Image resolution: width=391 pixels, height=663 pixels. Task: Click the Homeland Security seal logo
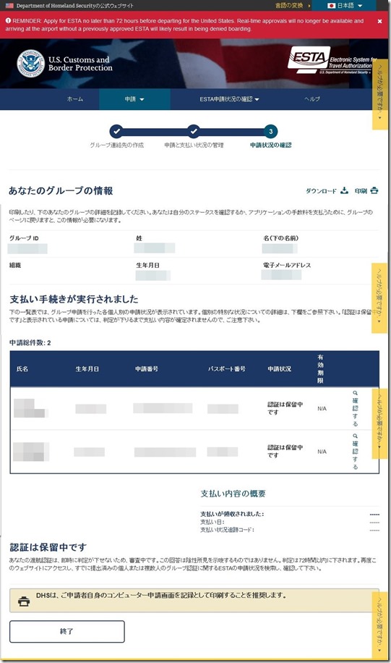[31, 64]
